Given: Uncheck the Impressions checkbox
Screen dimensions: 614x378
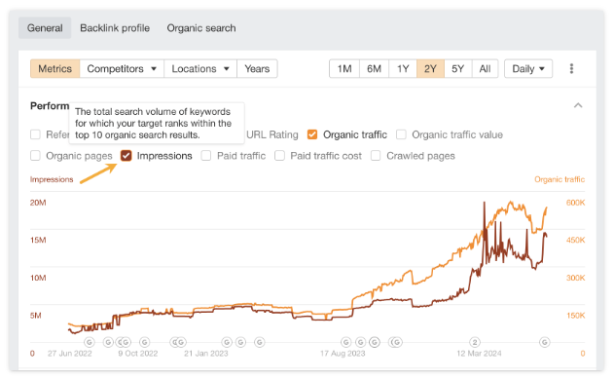Looking at the screenshot, I should point(126,156).
